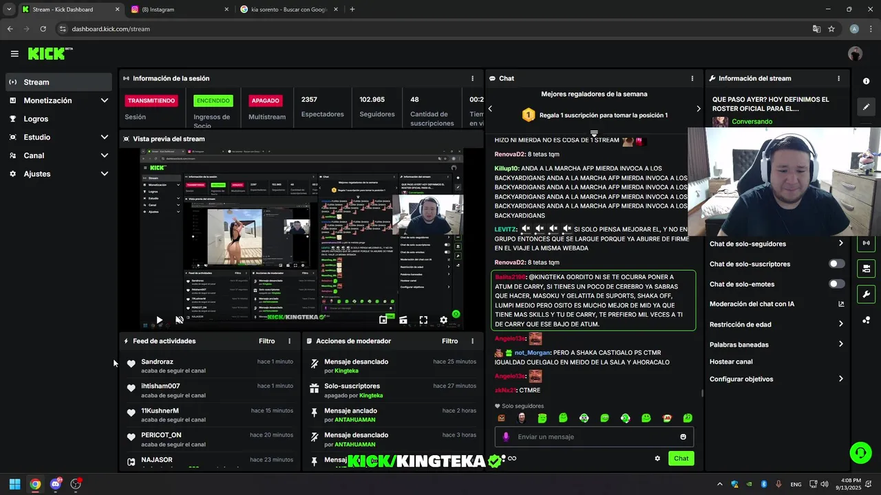Image resolution: width=881 pixels, height=495 pixels.
Task: Click the broadcast signal icon in right rail
Action: coord(866,243)
